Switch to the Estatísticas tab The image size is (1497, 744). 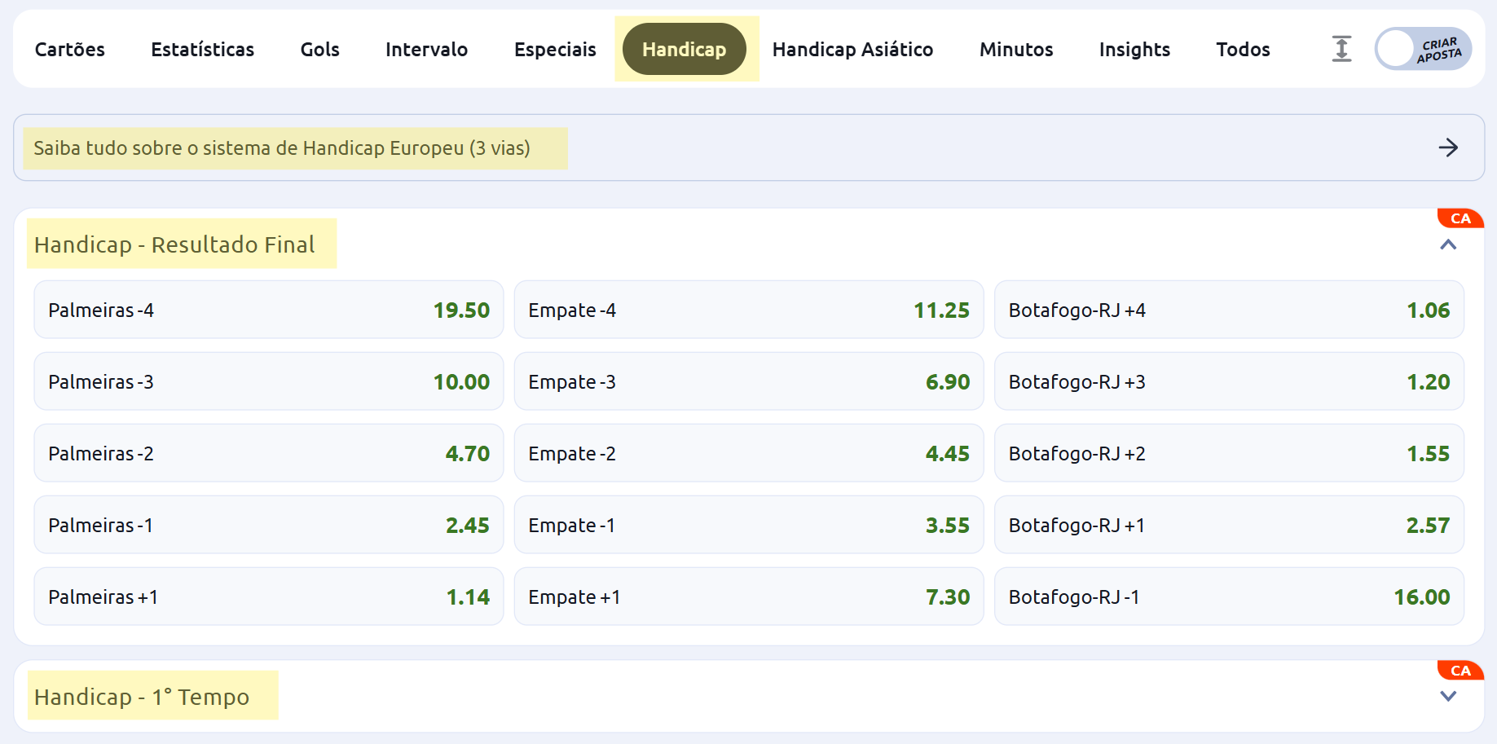(x=203, y=50)
